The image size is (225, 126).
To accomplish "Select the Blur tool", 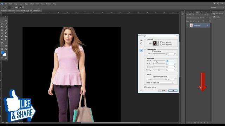I will (x=2, y=39).
